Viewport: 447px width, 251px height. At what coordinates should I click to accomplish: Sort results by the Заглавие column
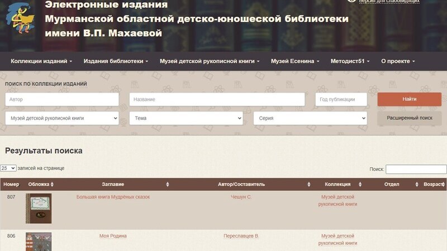tap(113, 184)
